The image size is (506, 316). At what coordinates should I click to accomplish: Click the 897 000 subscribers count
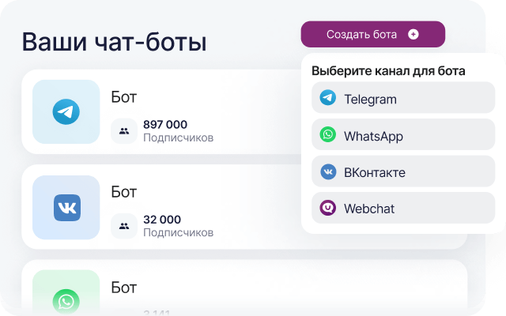coord(165,125)
